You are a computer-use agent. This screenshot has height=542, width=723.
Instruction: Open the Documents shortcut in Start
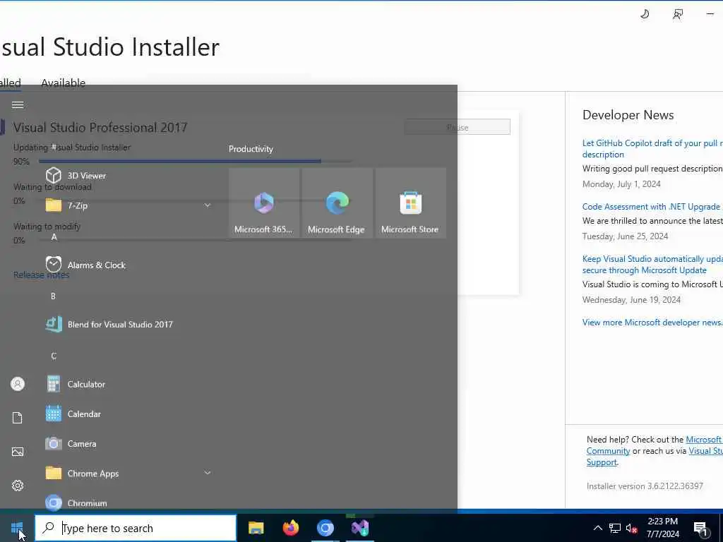(18, 418)
